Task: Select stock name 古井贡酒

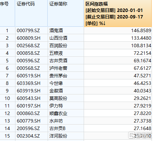Action: point(58,61)
